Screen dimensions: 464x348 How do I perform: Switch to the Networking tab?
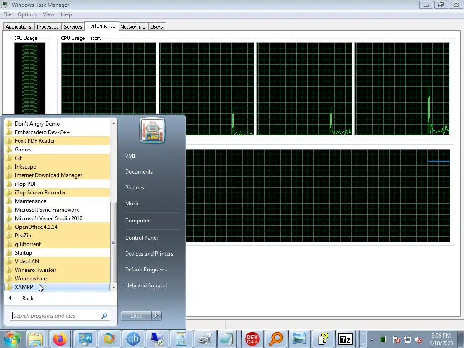click(x=133, y=27)
